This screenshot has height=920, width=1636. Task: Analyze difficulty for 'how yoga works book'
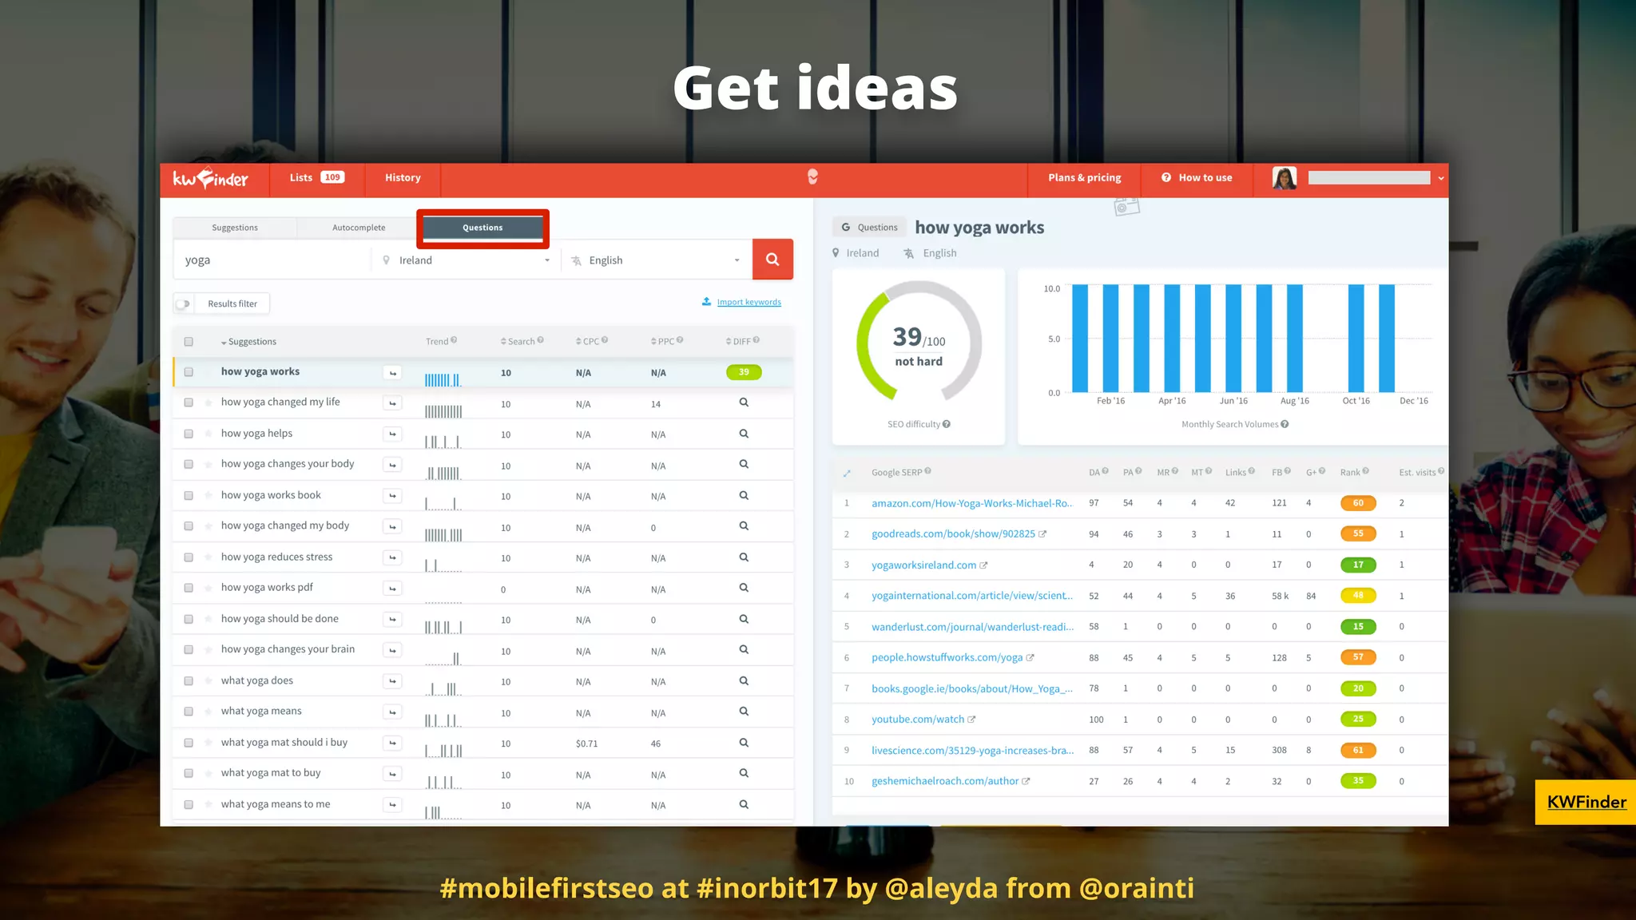[744, 495]
